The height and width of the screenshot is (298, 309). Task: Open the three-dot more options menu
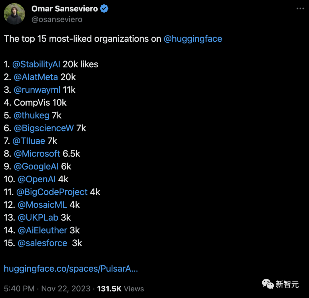[300, 9]
